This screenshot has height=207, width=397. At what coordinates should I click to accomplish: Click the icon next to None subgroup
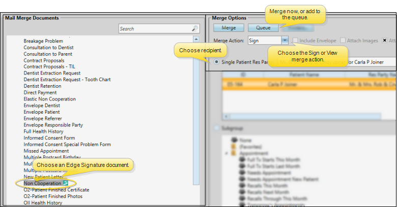[234, 139]
